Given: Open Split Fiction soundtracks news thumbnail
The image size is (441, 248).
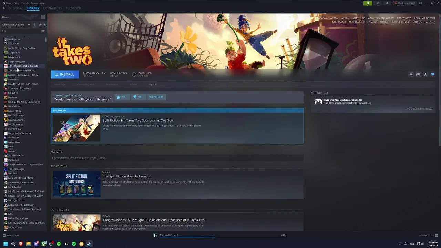Looking at the screenshot, I should click(76, 128).
